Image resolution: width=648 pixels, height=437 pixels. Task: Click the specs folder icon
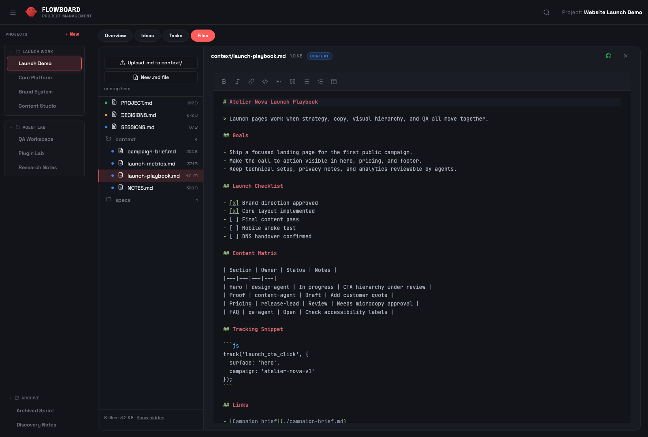109,199
